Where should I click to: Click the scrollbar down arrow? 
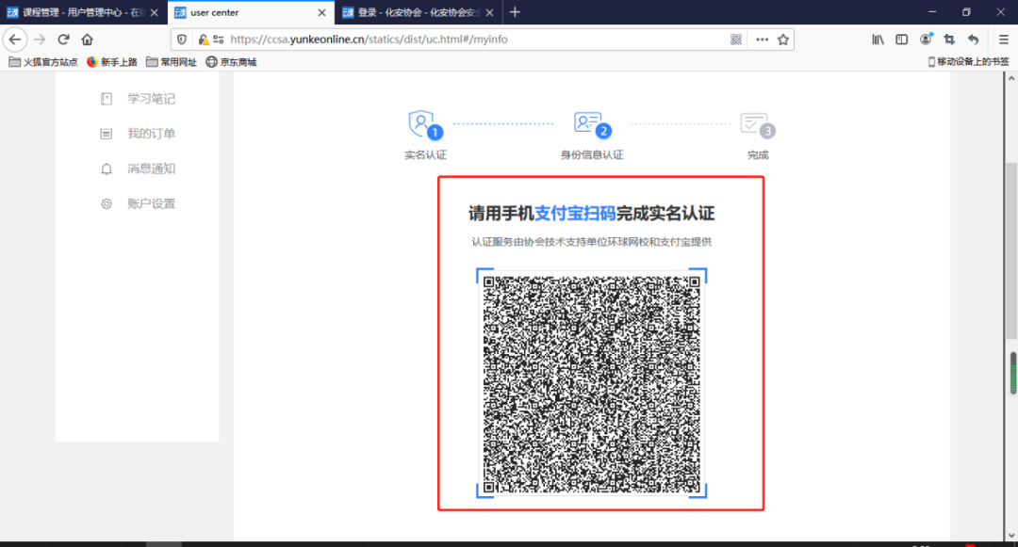click(1011, 536)
